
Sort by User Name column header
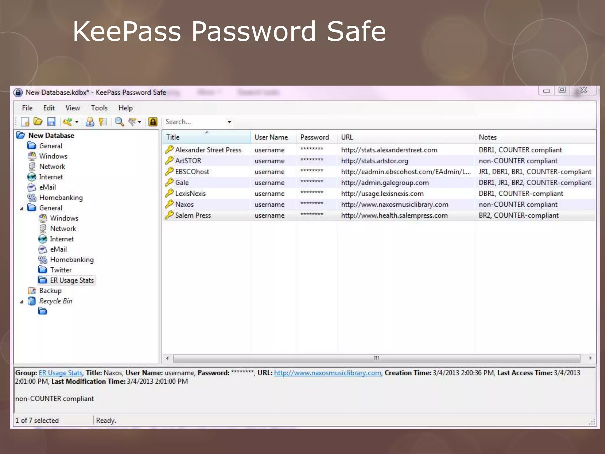(274, 137)
